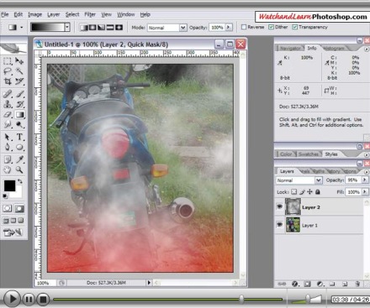The height and width of the screenshot is (308, 370).
Task: Hide Layer 2 with eye icon
Action: click(x=279, y=206)
